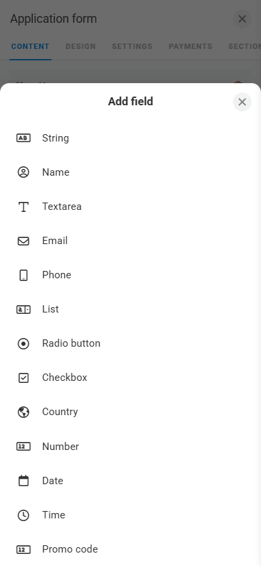Click the Radio button field icon
The width and height of the screenshot is (261, 566).
[x=23, y=343]
